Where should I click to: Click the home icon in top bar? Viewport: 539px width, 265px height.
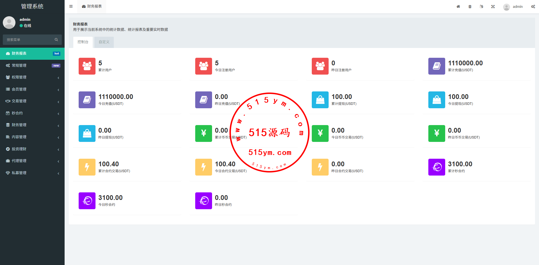coord(458,6)
